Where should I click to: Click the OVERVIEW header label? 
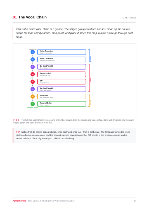(x=129, y=18)
